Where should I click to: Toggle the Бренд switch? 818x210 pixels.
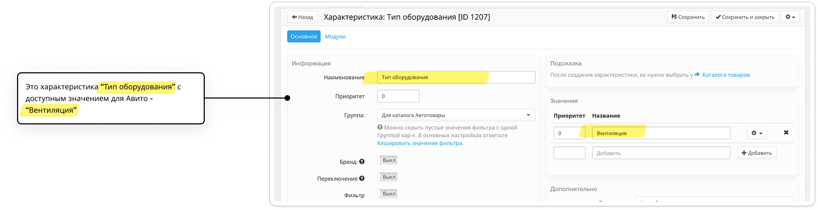387,161
